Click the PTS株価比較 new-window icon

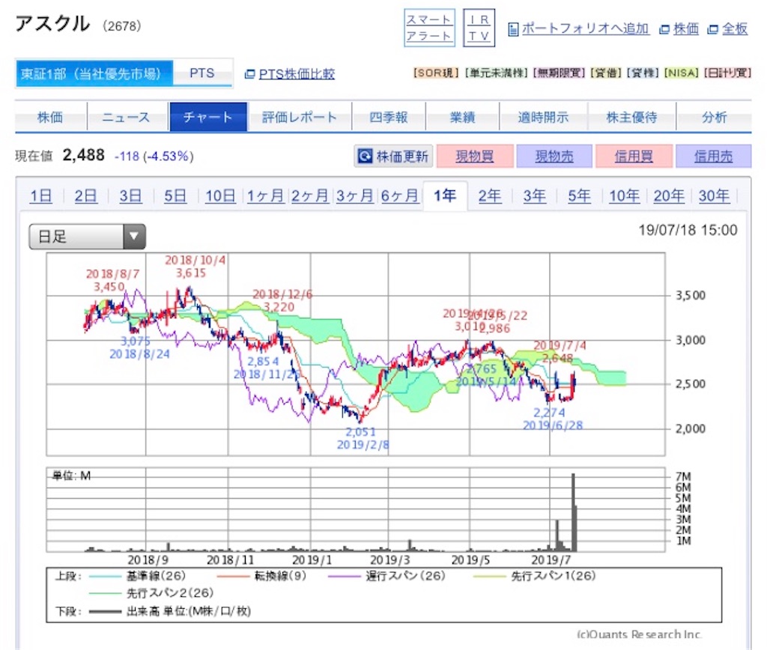pos(249,74)
